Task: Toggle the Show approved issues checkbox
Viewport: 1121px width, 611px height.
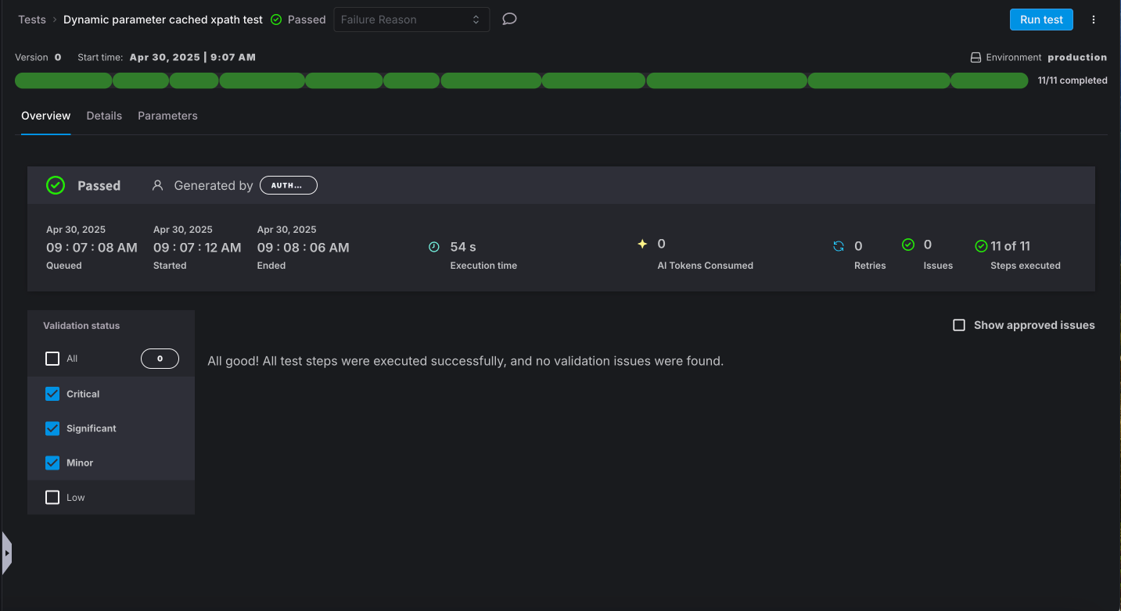Action: pyautogui.click(x=959, y=325)
